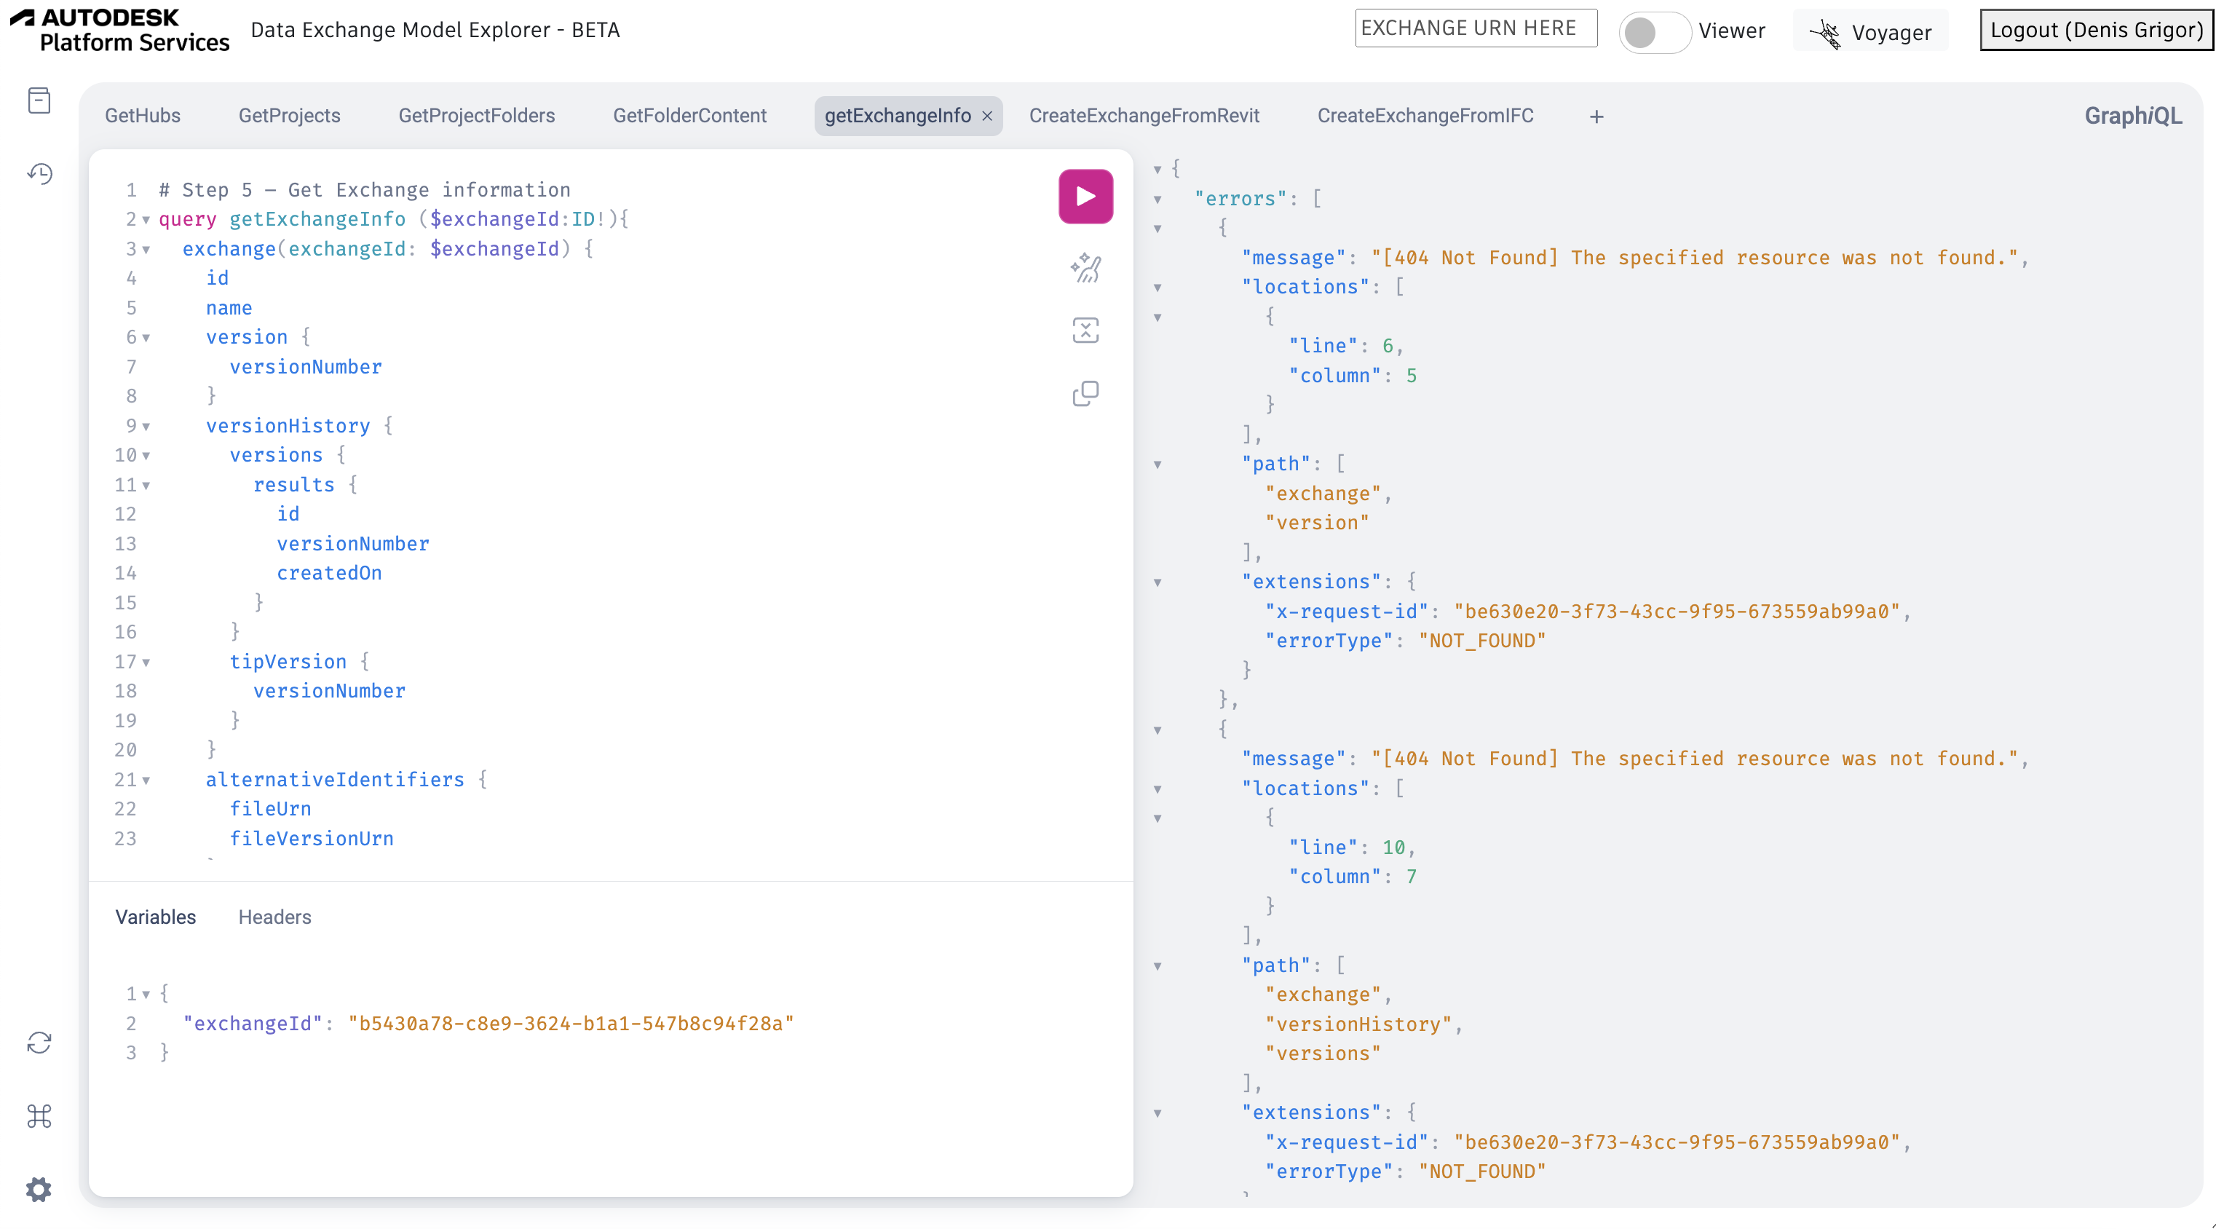2216x1229 pixels.
Task: Collapse the query definition fold on line 2
Action: (x=146, y=221)
